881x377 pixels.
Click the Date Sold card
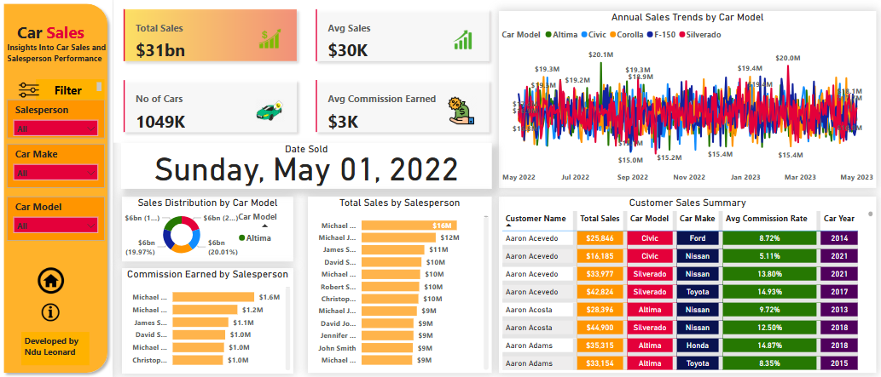[306, 166]
